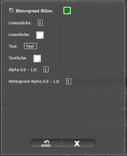Image resolution: width=127 pixels, height=156 pixels.
Task: Open the green background fill color picker
Action: click(67, 10)
